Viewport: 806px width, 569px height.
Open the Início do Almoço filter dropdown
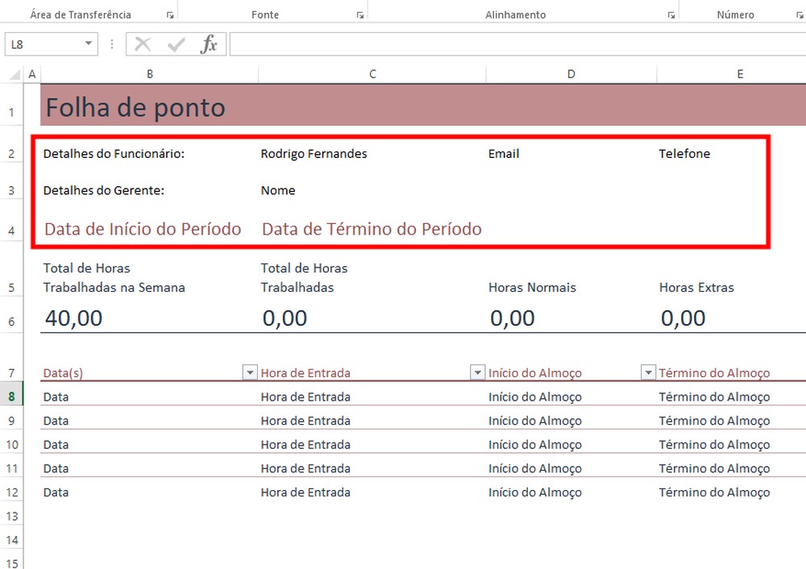(x=648, y=372)
